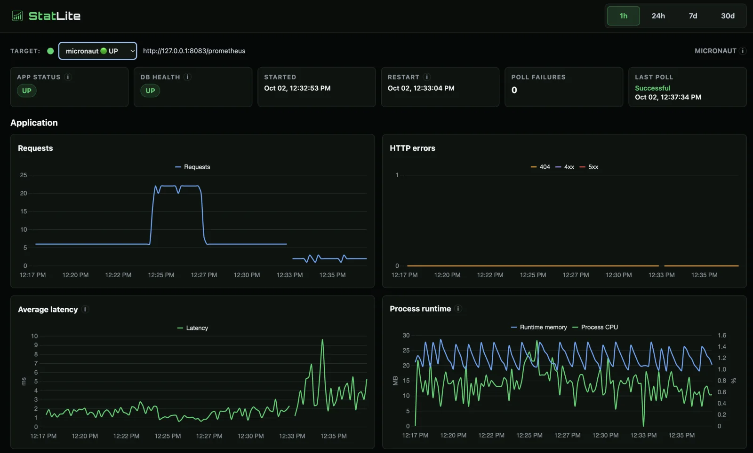Toggle the 404 series in HTTP errors legend
Image resolution: width=753 pixels, height=453 pixels.
(x=540, y=167)
